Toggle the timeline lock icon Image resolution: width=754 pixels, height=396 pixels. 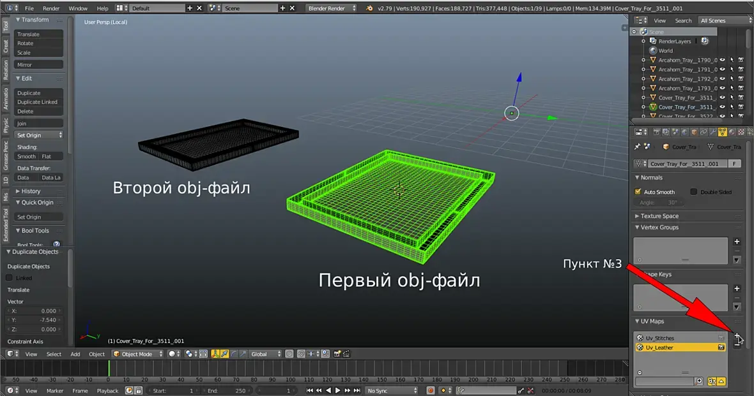coord(139,390)
